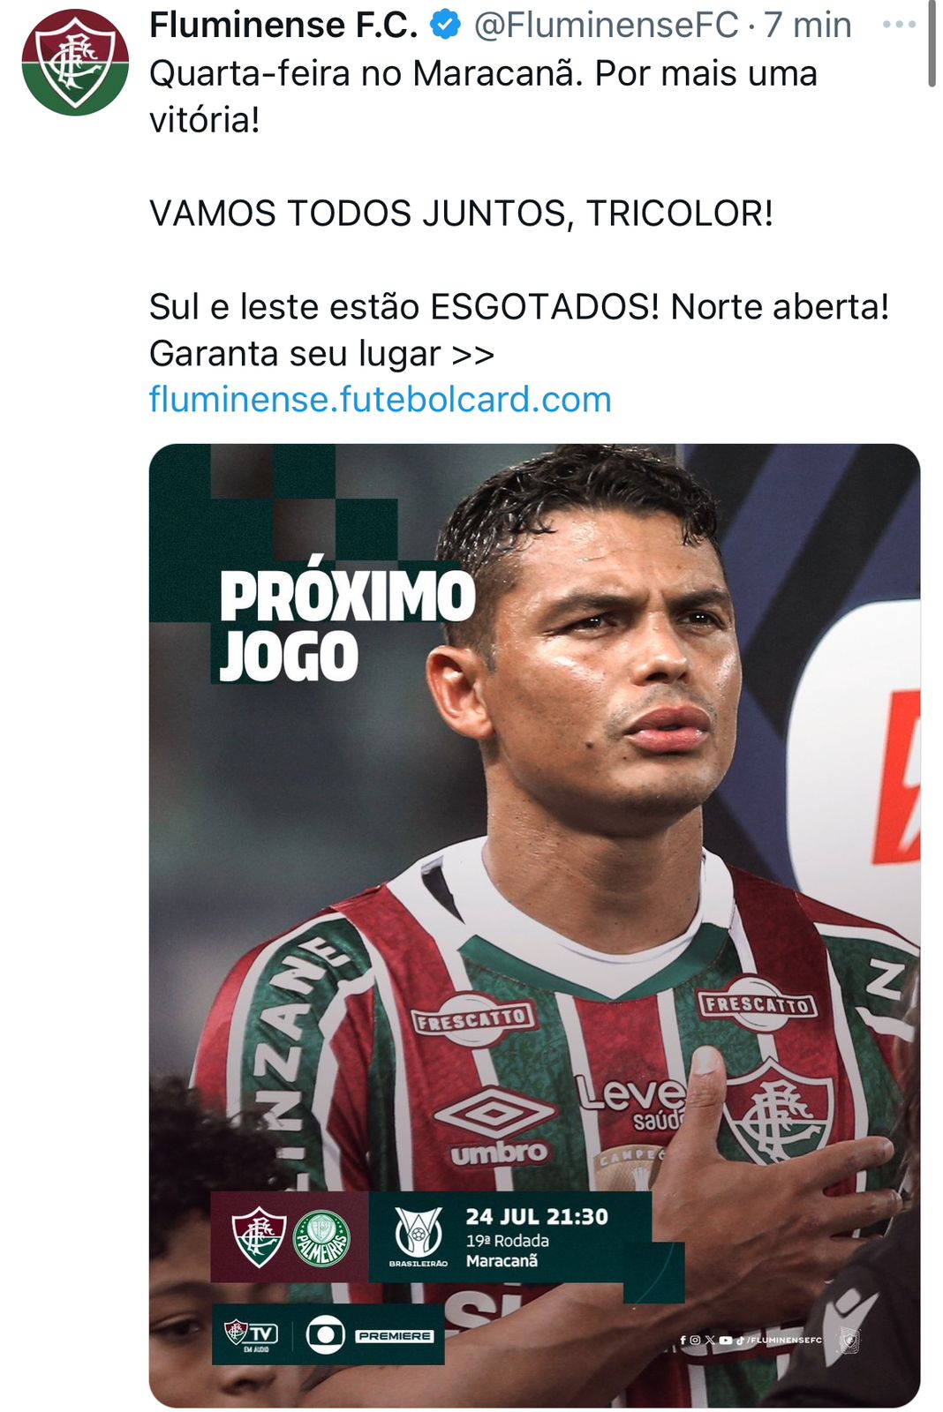The image size is (943, 1412).
Task: Open the match poster image
Action: pos(534,925)
